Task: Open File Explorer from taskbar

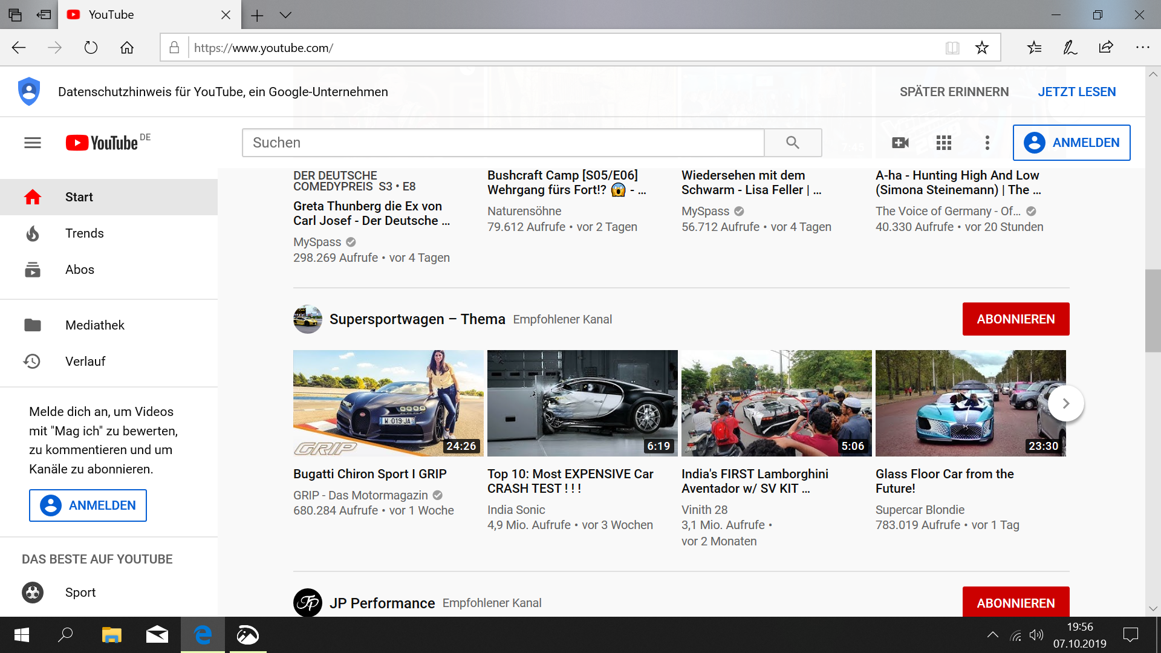Action: pos(111,635)
